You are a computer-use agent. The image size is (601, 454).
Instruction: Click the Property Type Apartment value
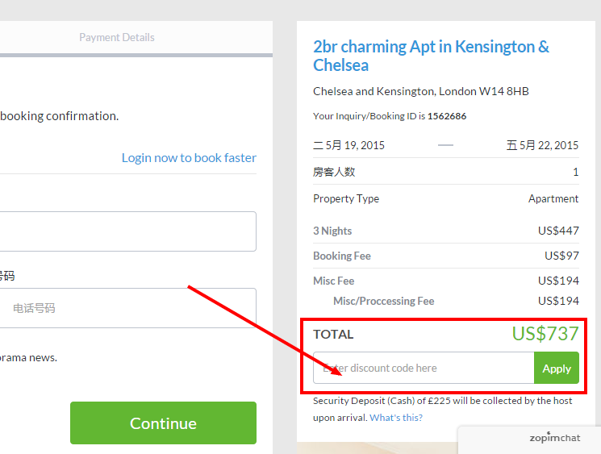click(x=553, y=198)
